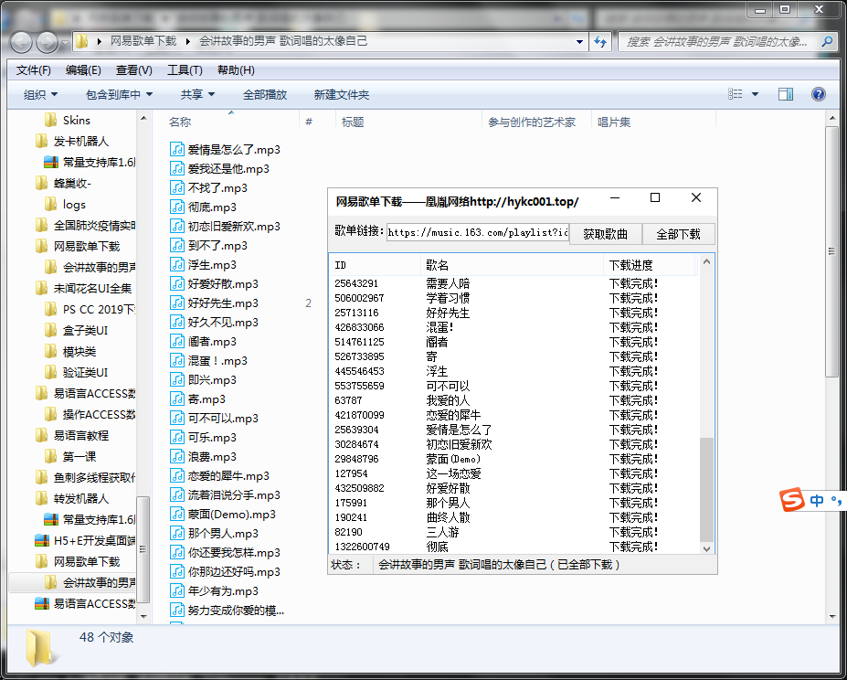Select the 曲终人散 row in song list
This screenshot has height=680, width=847.
[x=513, y=517]
